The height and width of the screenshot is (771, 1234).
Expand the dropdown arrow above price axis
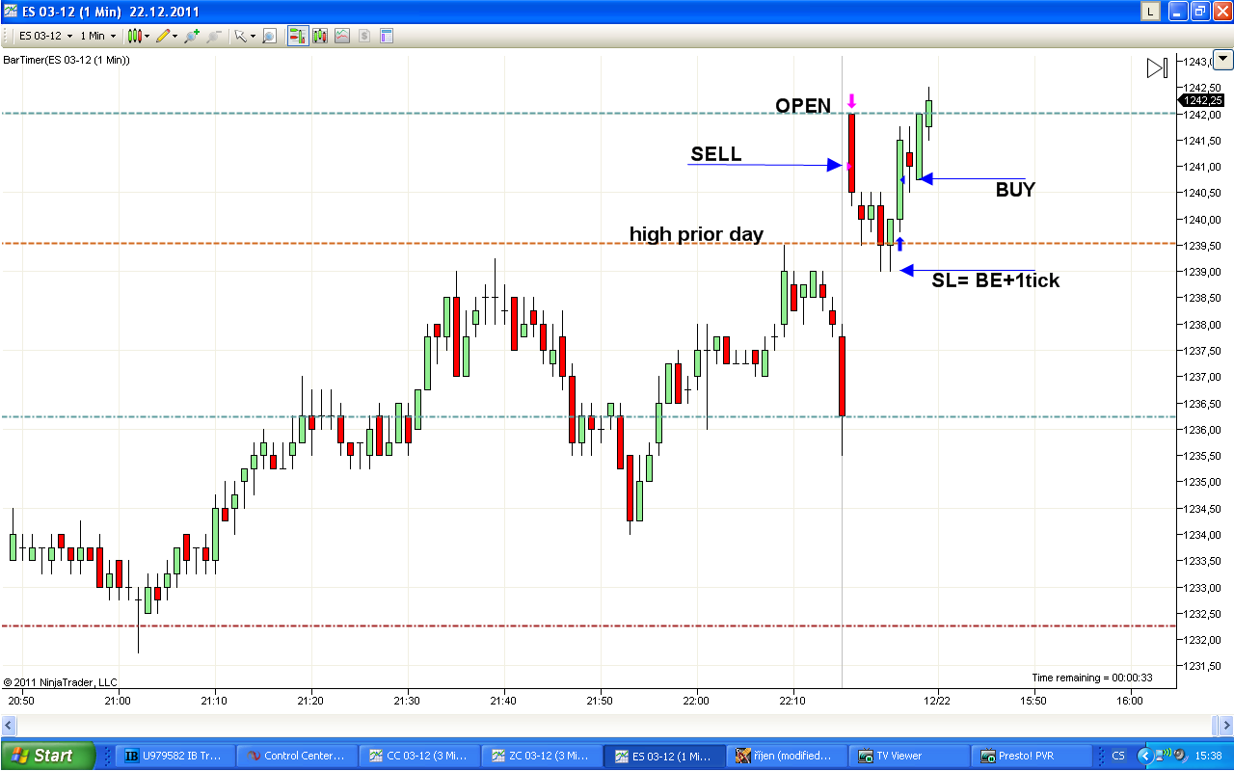point(1222,58)
